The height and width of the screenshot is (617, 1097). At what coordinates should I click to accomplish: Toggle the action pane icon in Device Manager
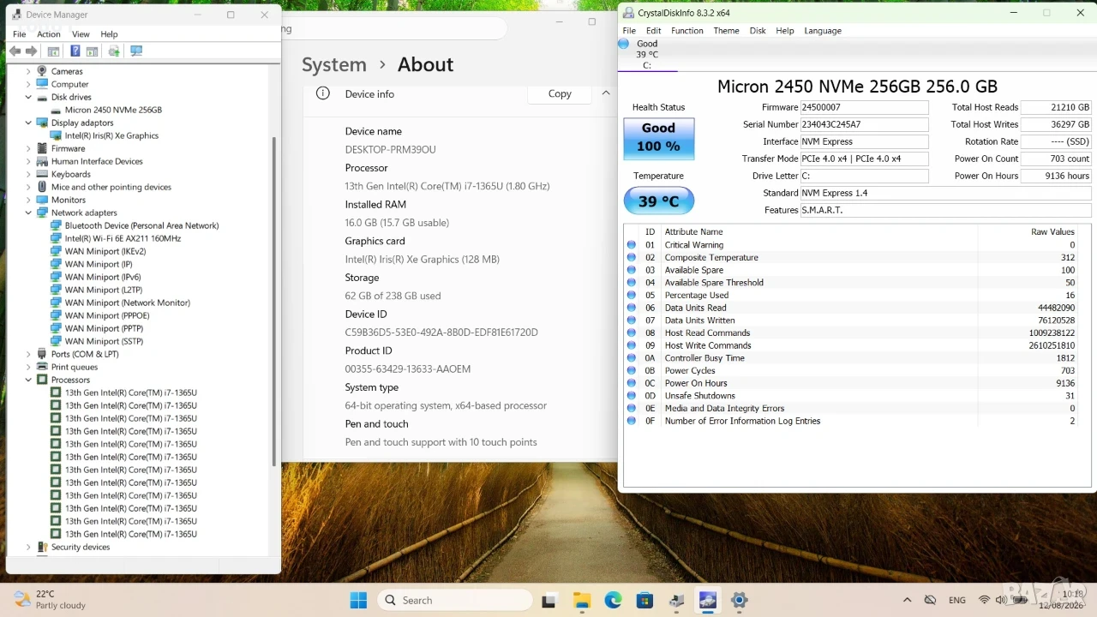pyautogui.click(x=91, y=51)
